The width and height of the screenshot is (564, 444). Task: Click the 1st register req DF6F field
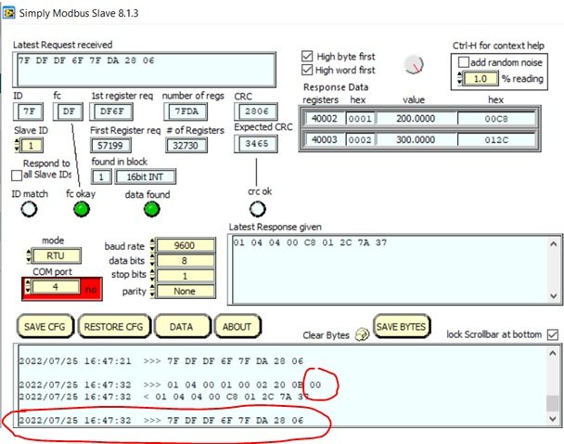[x=111, y=111]
